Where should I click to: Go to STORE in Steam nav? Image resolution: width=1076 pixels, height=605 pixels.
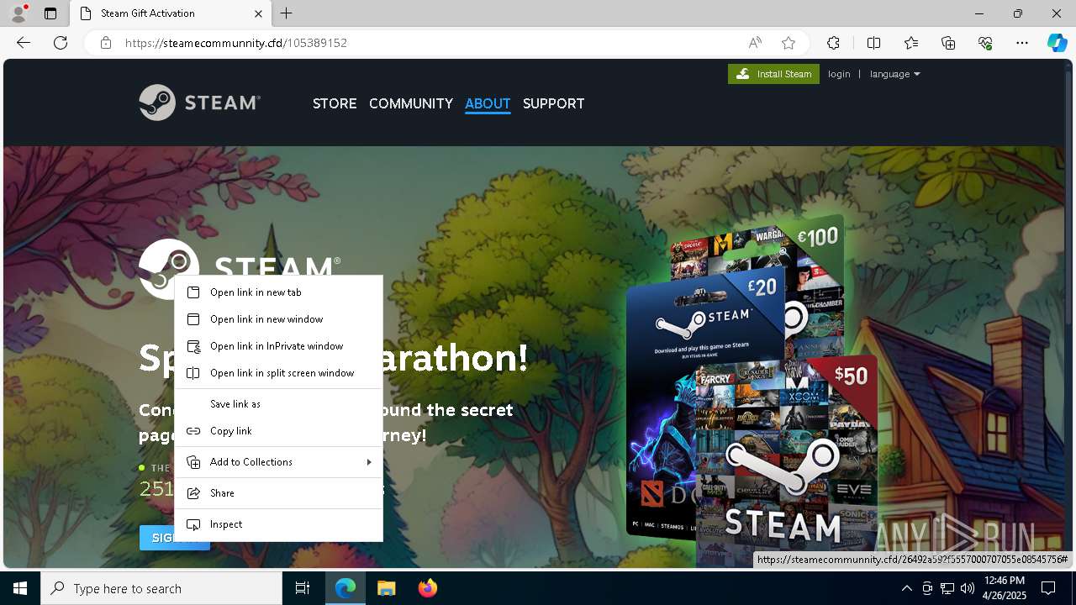pos(335,103)
